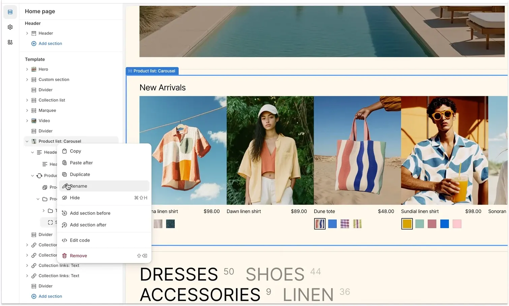Select the yellow swatch under Sundial linen shirt
The image size is (509, 306).
(407, 224)
